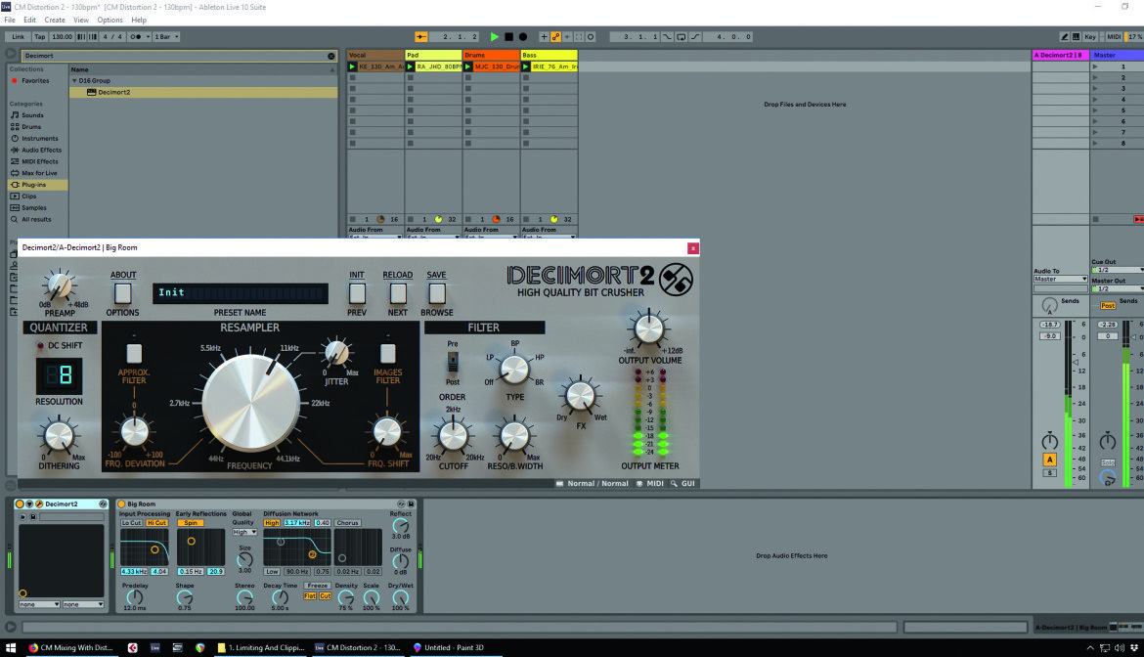Open the Options menu
The width and height of the screenshot is (1144, 657).
coord(110,20)
